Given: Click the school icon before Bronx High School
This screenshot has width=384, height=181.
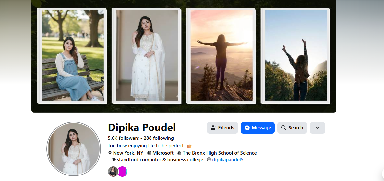Looking at the screenshot, I should click(x=180, y=153).
